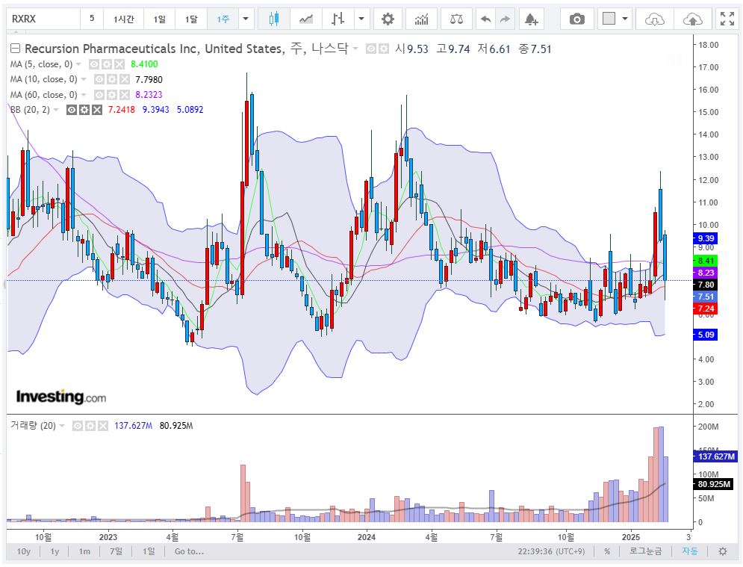The height and width of the screenshot is (567, 743).
Task: Select the bar chart style icon
Action: 338,19
